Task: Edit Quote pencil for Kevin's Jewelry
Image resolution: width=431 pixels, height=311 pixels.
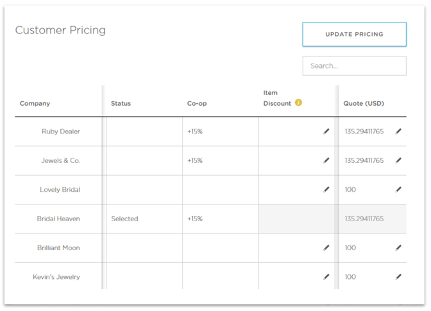Action: [398, 277]
